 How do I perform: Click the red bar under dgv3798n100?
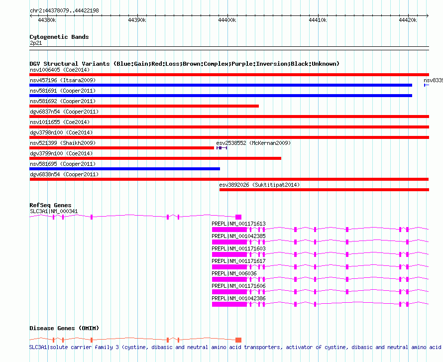point(229,137)
